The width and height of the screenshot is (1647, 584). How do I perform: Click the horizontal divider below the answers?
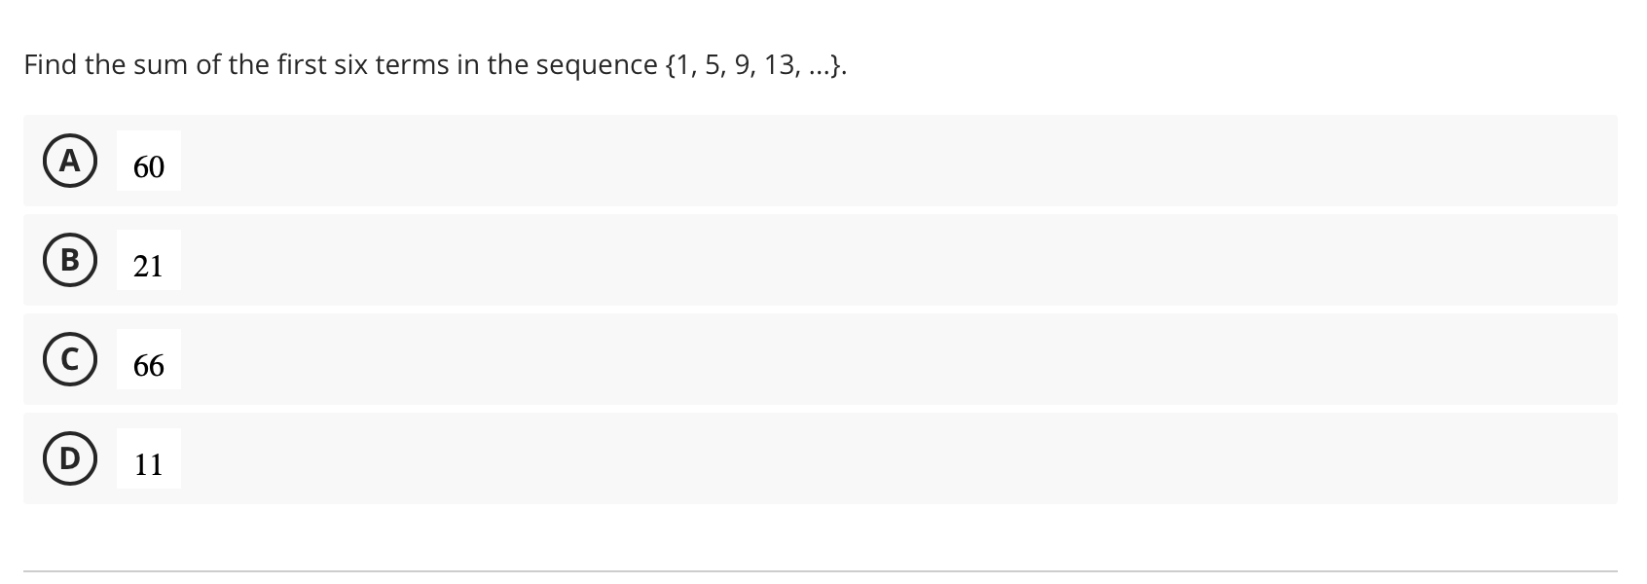823,567
